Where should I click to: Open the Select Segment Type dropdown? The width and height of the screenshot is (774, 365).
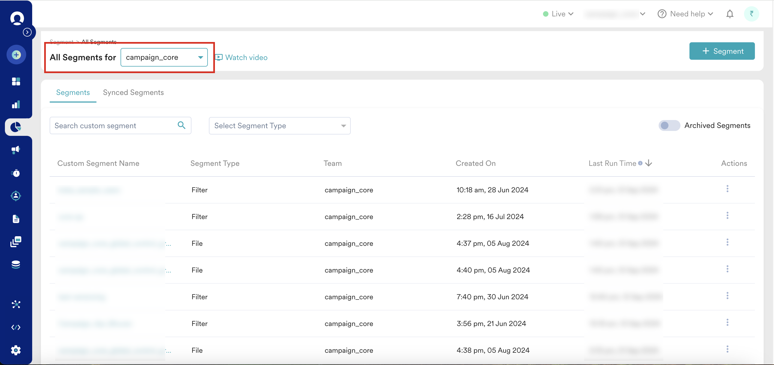[x=280, y=126]
